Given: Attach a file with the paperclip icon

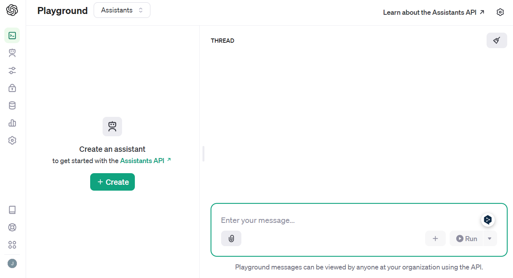Looking at the screenshot, I should [x=231, y=238].
